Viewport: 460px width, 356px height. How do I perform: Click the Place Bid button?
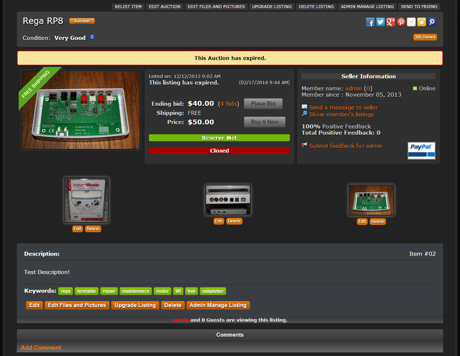263,104
